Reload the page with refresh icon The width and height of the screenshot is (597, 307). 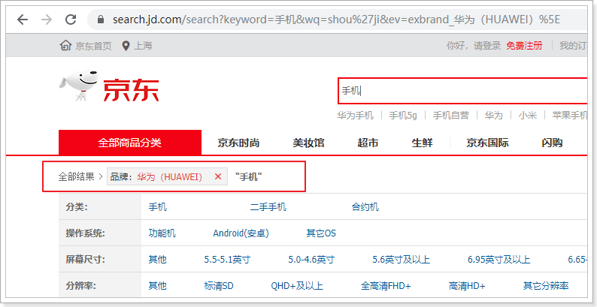[71, 20]
